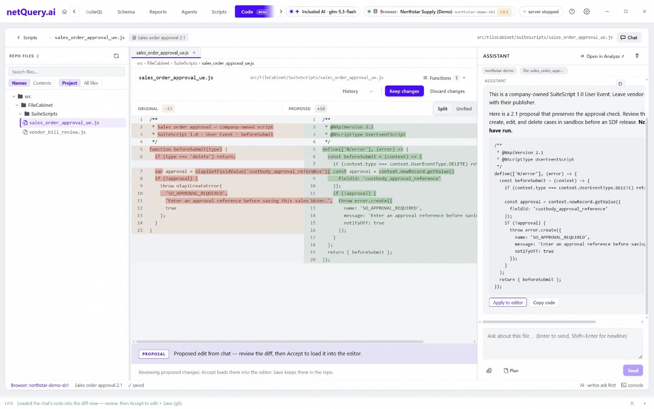Maximize the netQuery.ai window
The width and height of the screenshot is (654, 409).
point(625,11)
